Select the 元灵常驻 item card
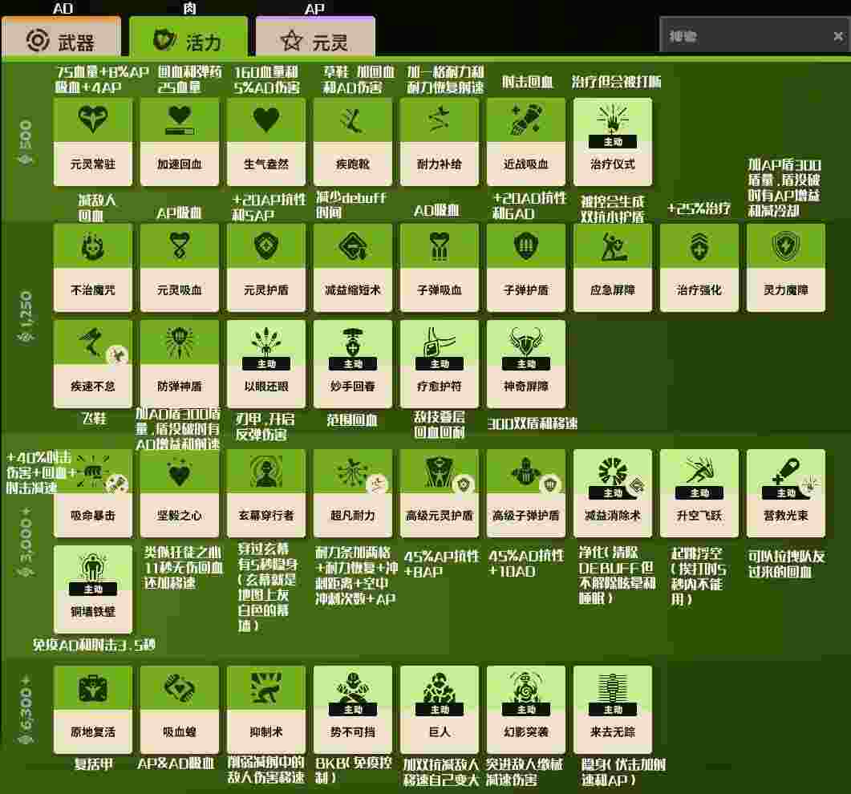Screen dimensions: 851x794 coord(93,142)
